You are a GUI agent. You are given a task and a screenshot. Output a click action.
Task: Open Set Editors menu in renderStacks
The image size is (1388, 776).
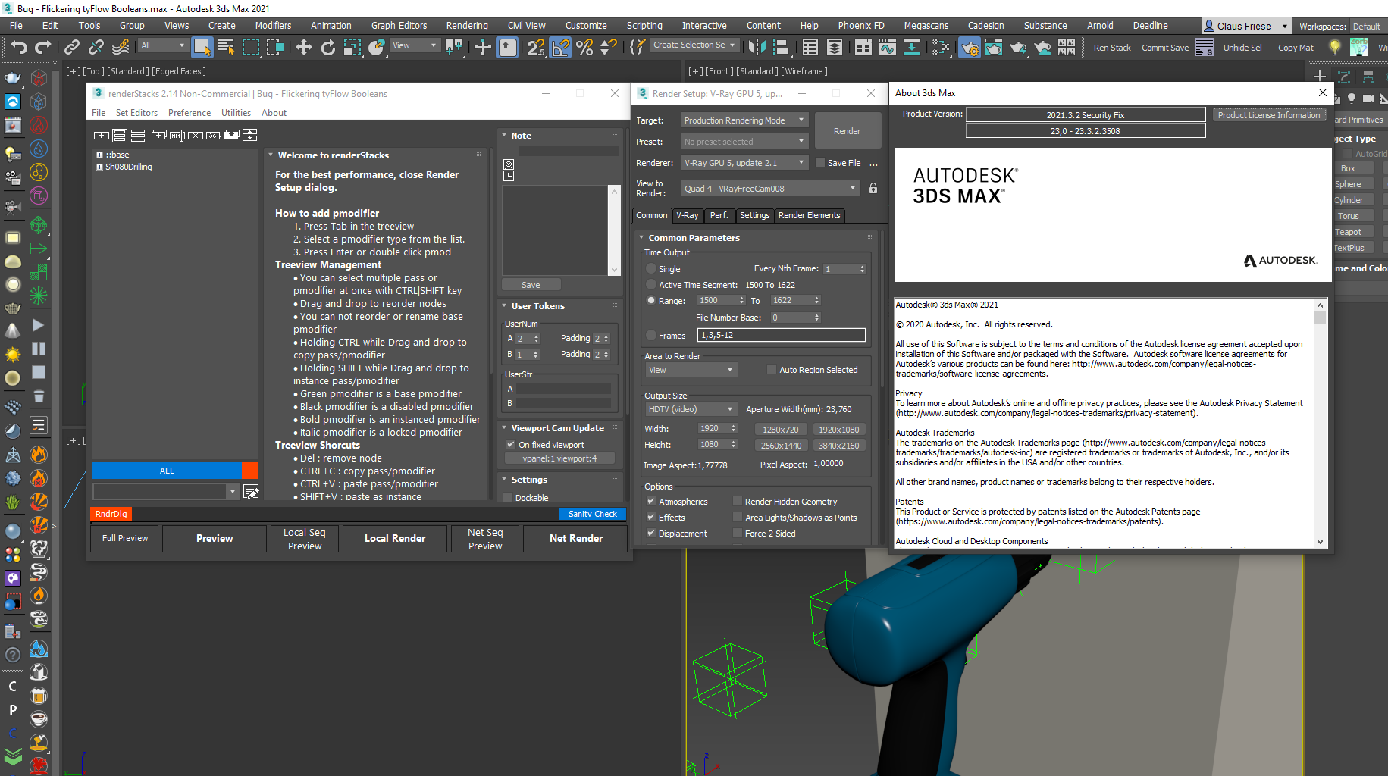(136, 112)
